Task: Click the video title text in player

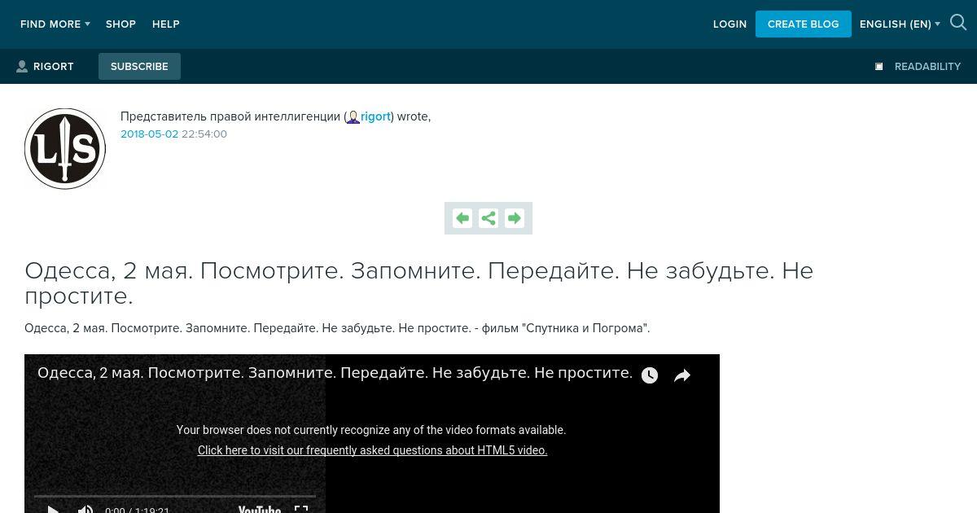Action: click(335, 373)
